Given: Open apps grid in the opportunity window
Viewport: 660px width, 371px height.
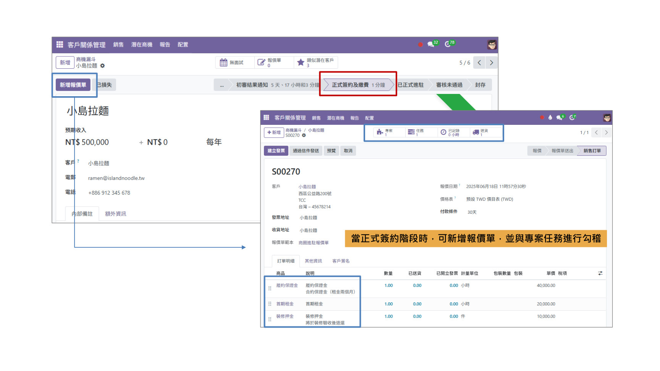Looking at the screenshot, I should [60, 45].
